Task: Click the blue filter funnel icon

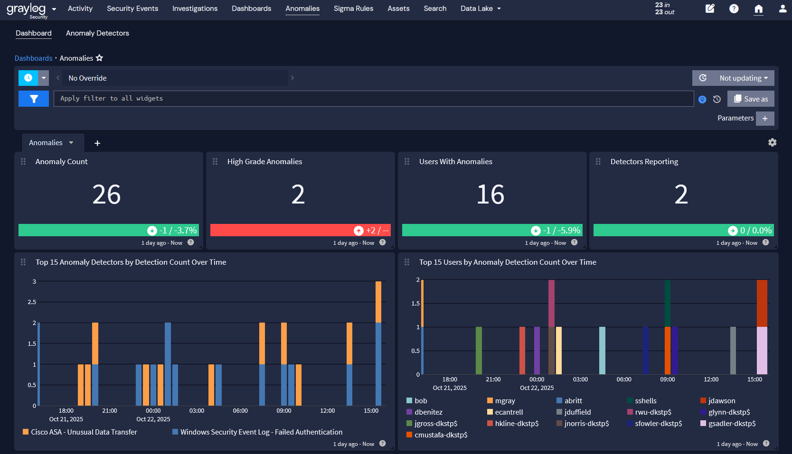Action: [x=33, y=99]
